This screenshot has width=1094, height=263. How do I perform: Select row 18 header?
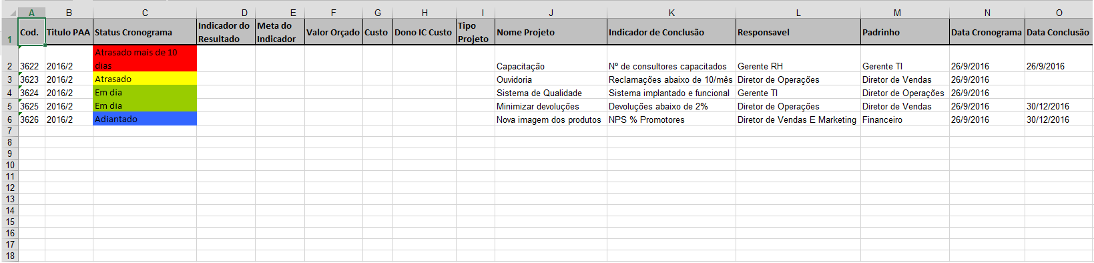tap(9, 256)
